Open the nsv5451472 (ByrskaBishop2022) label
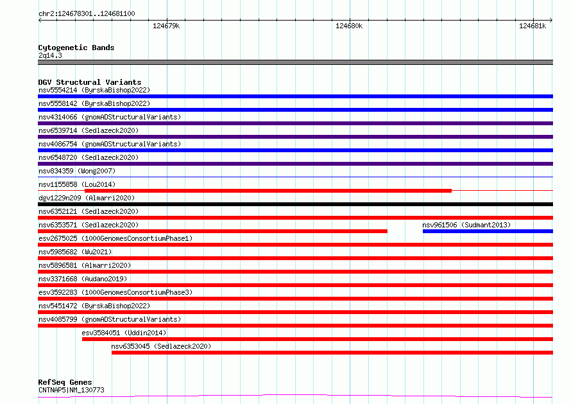The height and width of the screenshot is (404, 571). (x=94, y=306)
